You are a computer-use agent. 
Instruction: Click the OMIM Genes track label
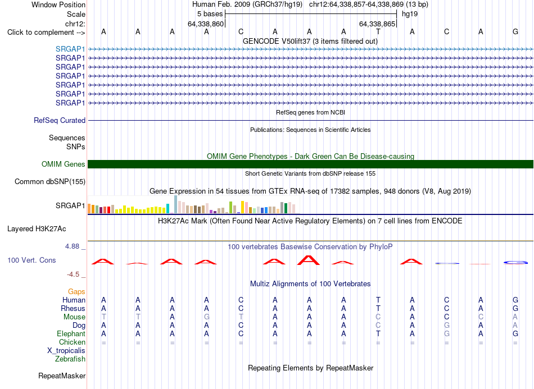64,164
